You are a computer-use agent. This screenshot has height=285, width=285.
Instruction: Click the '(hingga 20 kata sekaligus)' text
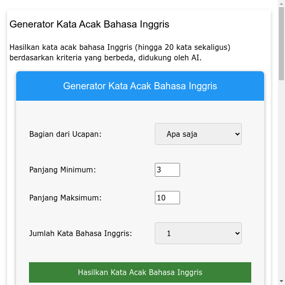click(x=182, y=47)
